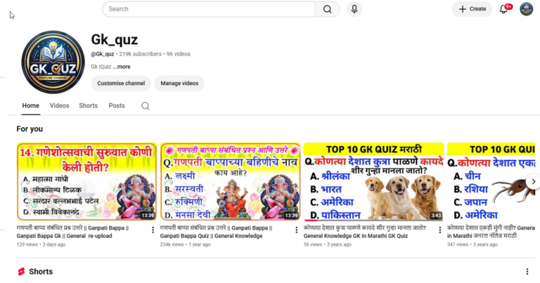Screen dimensions: 540x283
Task: Open the notifications bell
Action: tap(504, 9)
